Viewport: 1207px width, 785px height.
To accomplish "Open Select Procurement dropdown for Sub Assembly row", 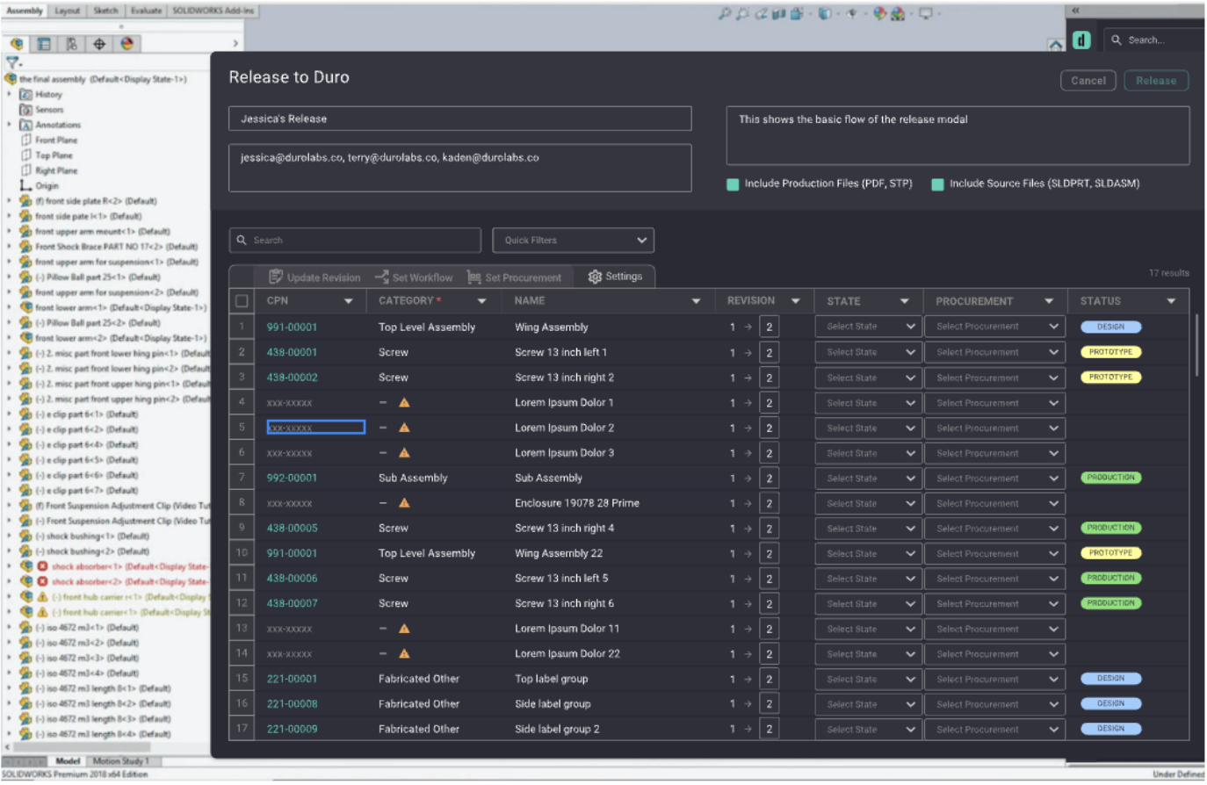I will point(994,479).
